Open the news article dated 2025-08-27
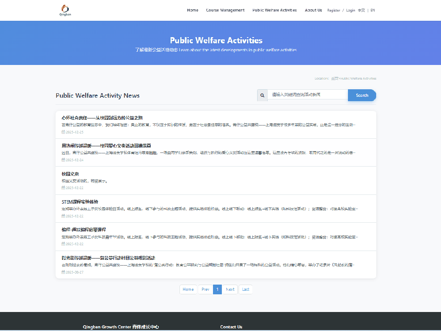441x331 pixels. pos(108,258)
